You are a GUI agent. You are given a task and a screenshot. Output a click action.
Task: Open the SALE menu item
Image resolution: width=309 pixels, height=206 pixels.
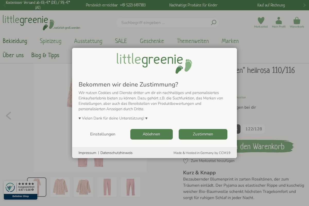coord(121,41)
